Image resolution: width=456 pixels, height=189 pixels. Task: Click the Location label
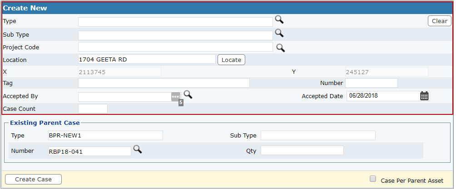coord(15,60)
